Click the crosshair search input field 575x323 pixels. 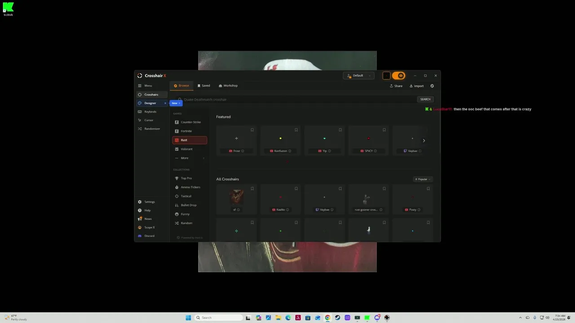pos(296,100)
